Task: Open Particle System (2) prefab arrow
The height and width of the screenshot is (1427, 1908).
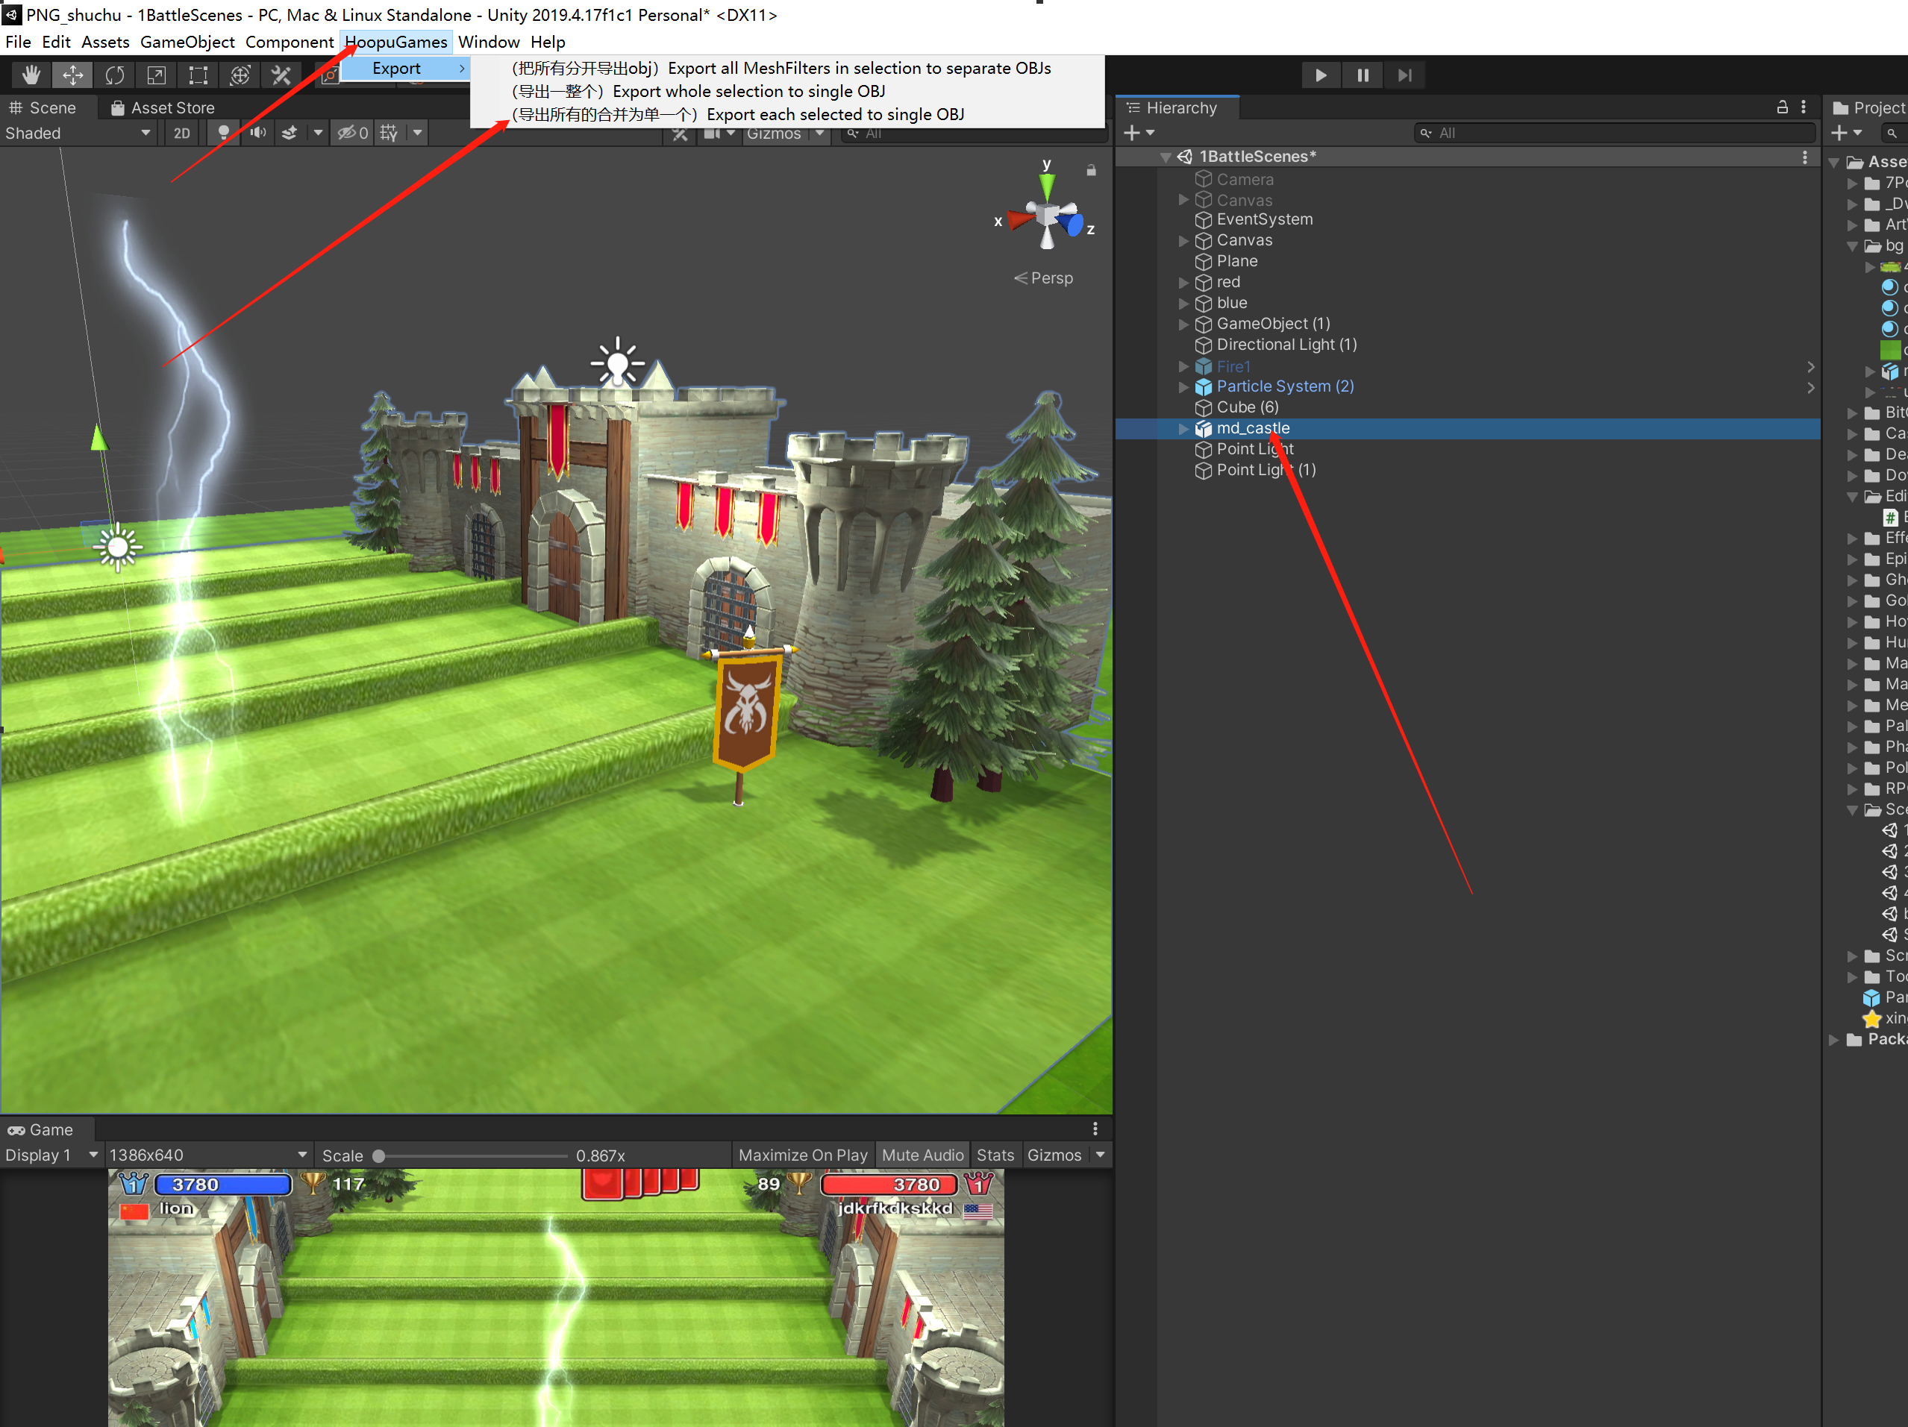Action: (x=1810, y=387)
